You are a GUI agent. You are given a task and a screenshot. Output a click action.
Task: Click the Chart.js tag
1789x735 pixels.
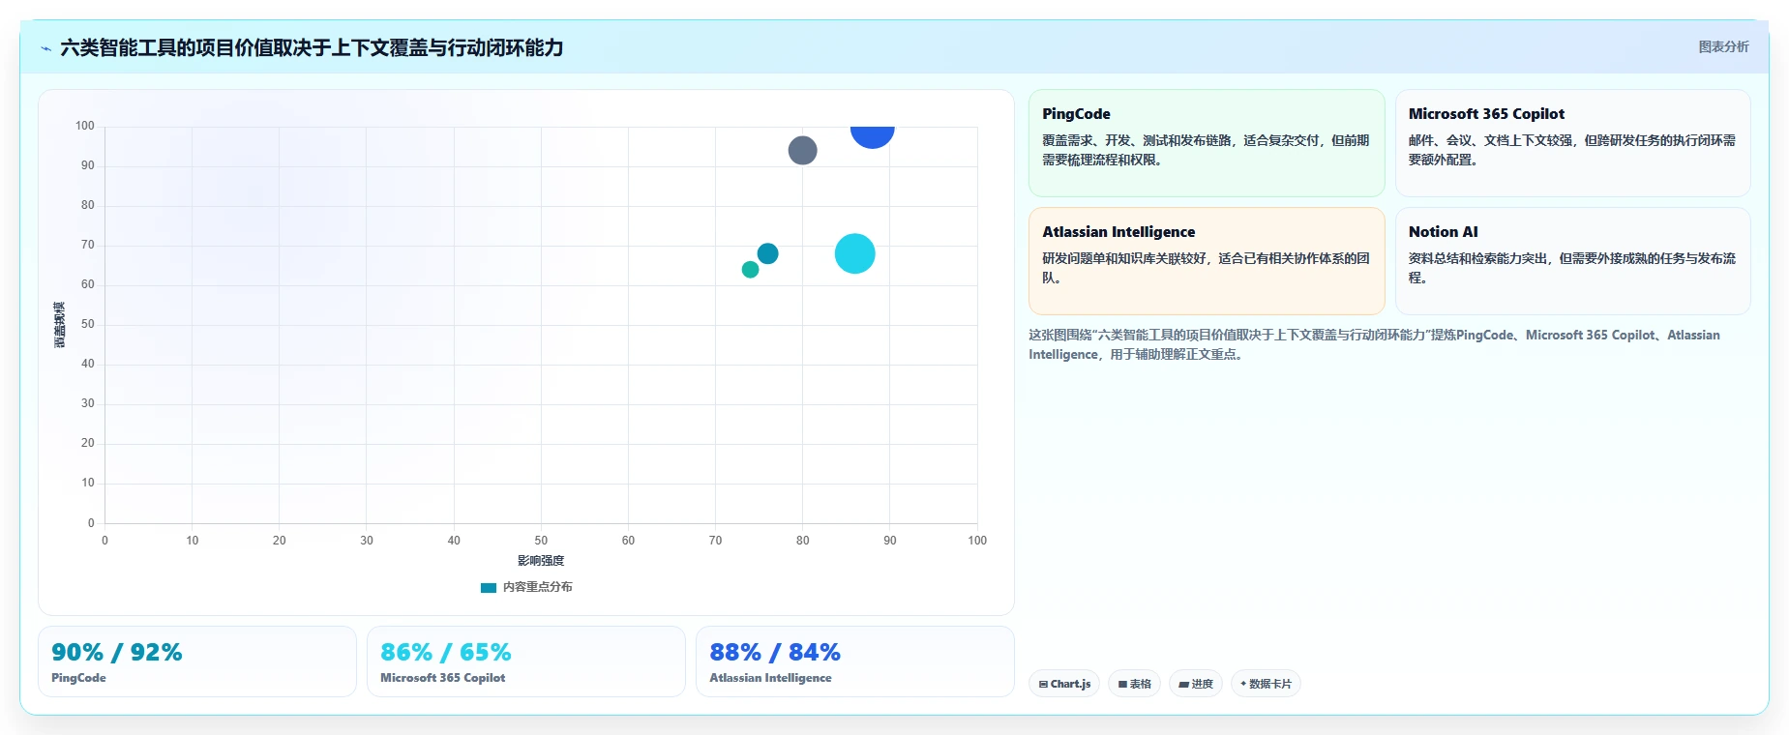coord(1064,684)
